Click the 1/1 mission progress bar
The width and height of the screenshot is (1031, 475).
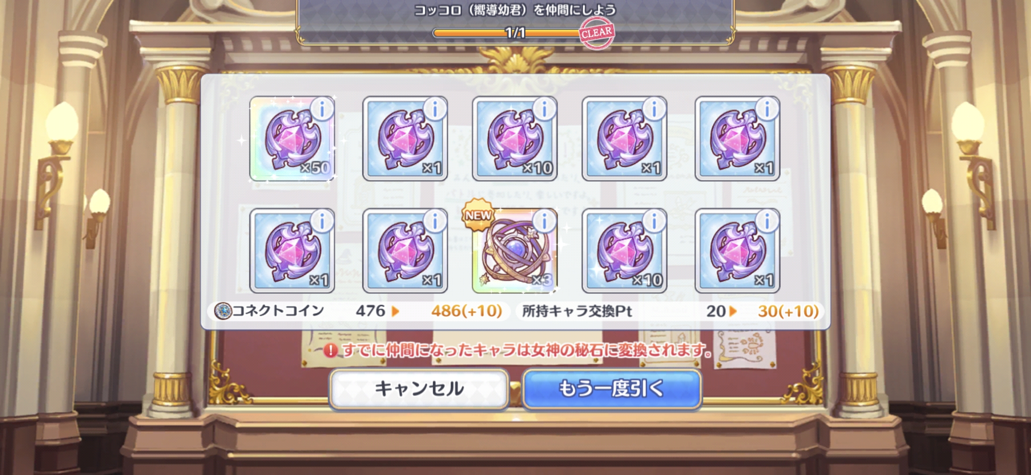pos(507,33)
